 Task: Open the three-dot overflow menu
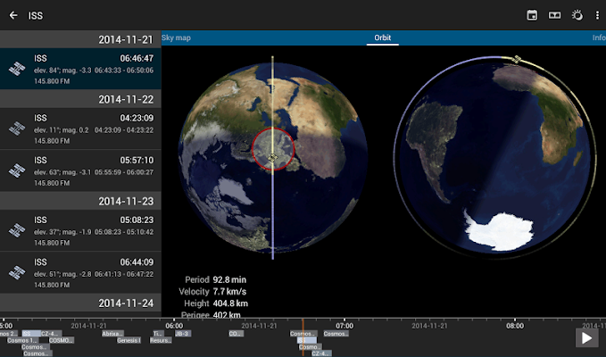click(597, 15)
